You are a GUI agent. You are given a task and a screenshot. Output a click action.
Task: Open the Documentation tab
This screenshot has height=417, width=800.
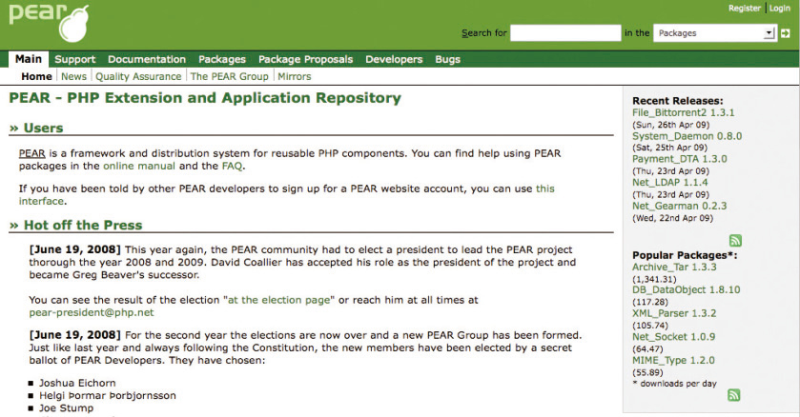click(147, 59)
